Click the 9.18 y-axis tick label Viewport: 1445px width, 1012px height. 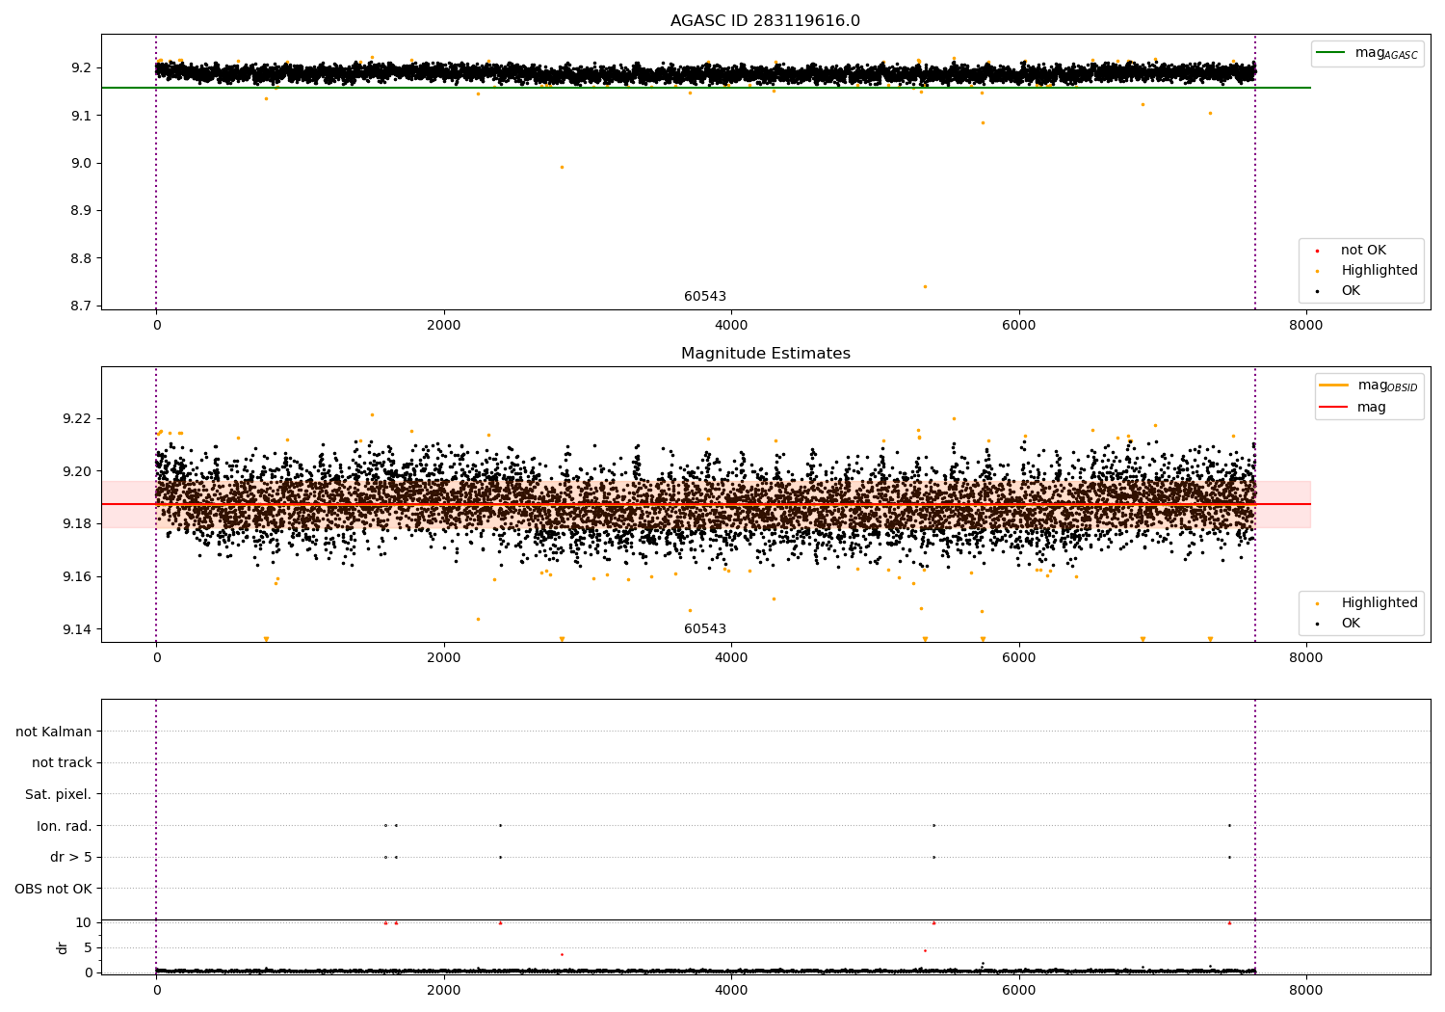(x=77, y=524)
